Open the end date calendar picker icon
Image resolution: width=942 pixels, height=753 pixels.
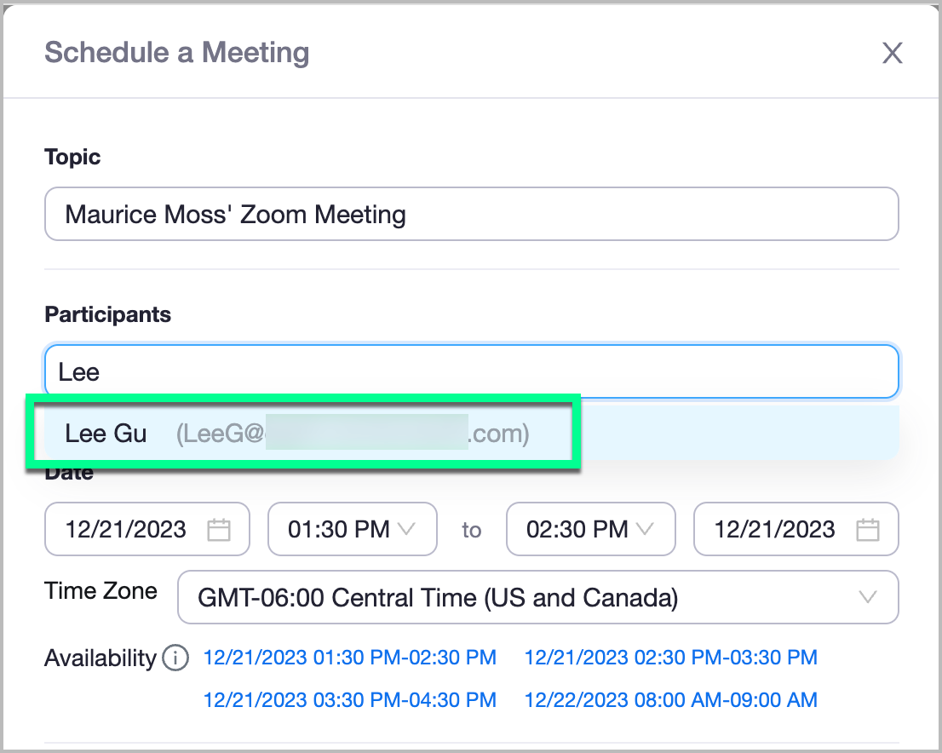pos(867,530)
